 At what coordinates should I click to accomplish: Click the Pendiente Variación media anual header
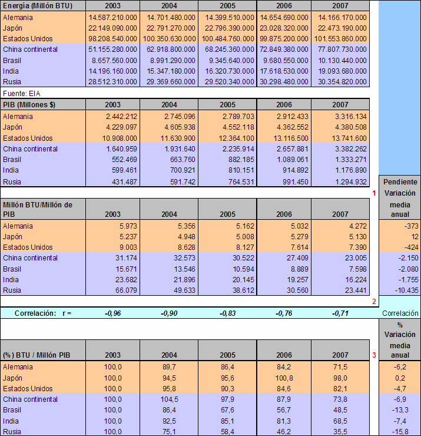400,199
